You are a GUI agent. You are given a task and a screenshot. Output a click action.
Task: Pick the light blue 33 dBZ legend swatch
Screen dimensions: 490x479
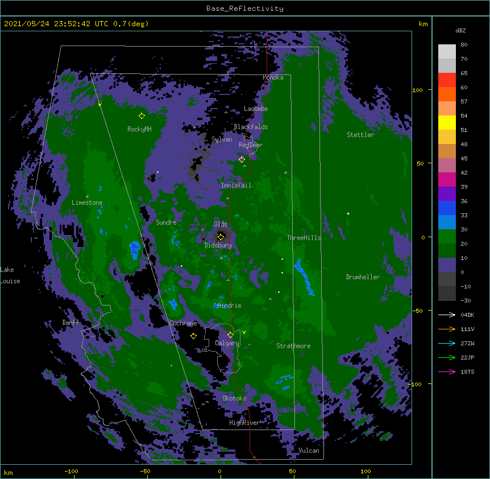(x=447, y=222)
